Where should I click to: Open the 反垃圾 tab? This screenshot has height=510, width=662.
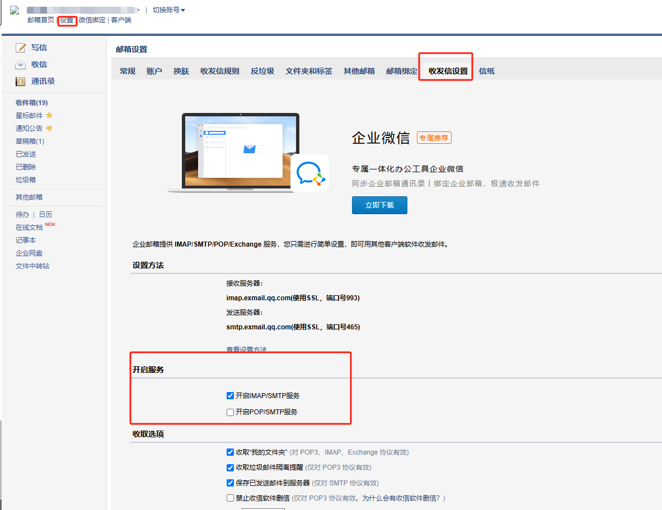click(262, 71)
